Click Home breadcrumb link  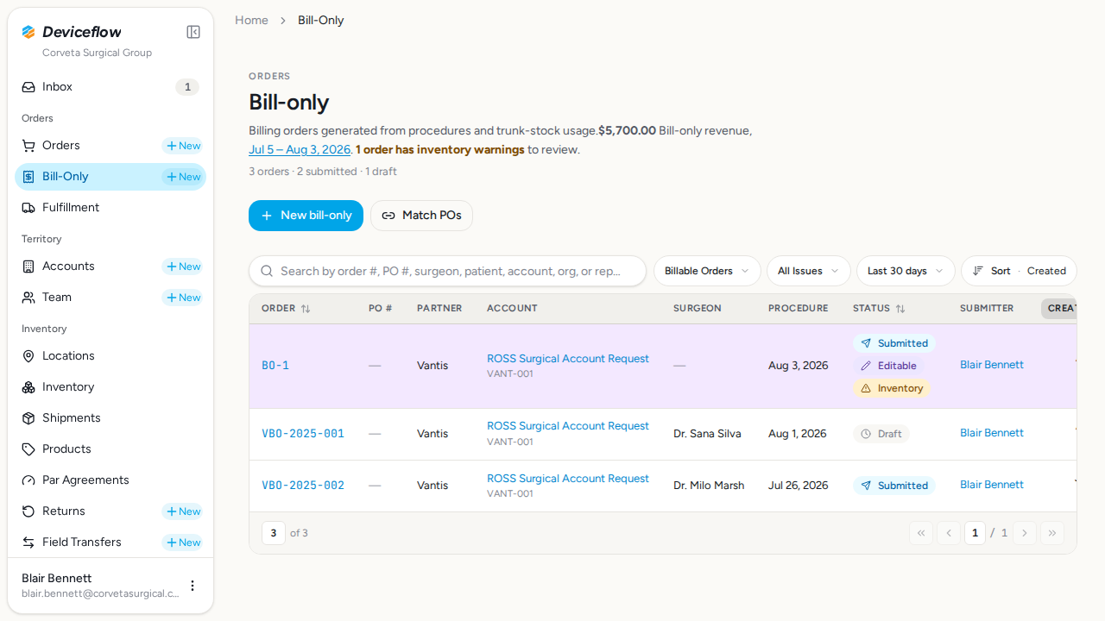251,20
